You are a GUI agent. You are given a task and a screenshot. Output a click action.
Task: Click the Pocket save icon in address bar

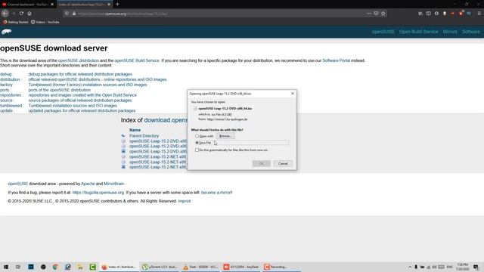[376, 14]
